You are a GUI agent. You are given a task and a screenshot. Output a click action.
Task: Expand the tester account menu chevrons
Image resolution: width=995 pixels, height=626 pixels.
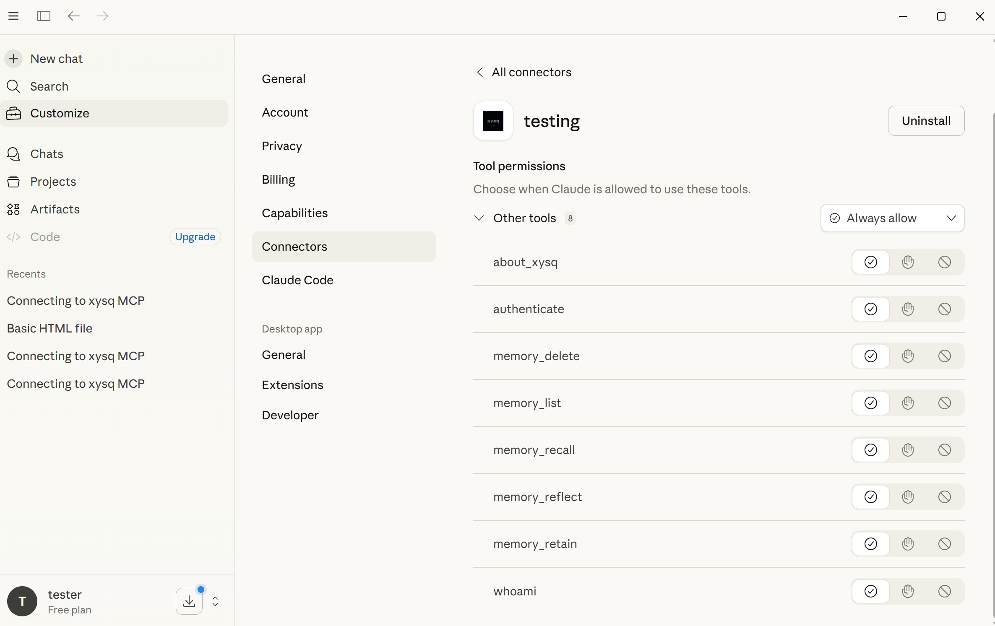pos(215,601)
